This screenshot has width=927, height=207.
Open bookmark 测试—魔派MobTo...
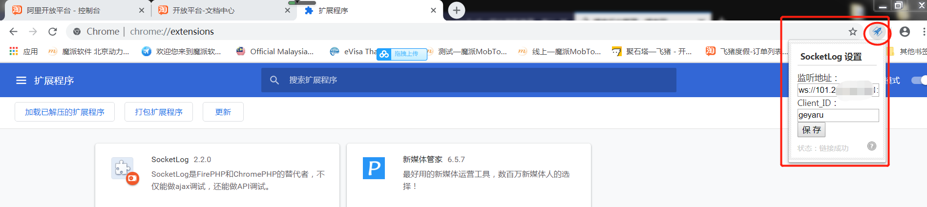[x=467, y=51]
